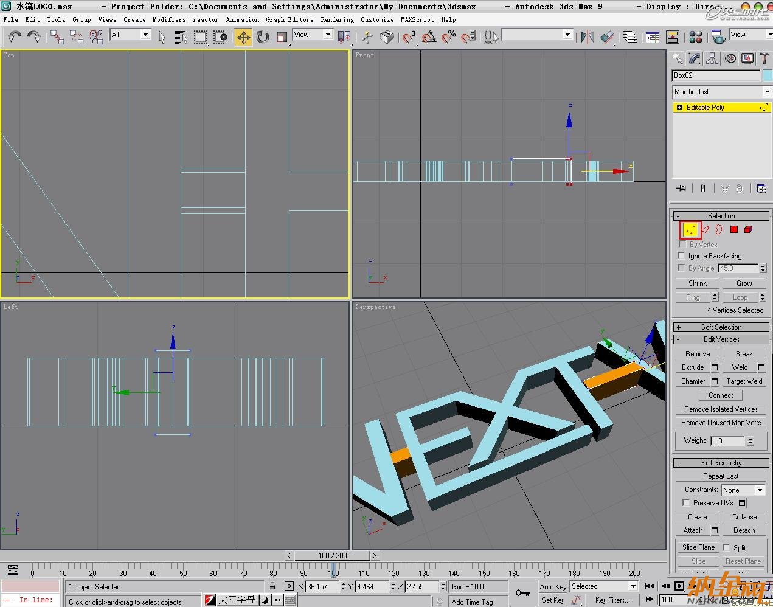Select Polygon sub-object level icon
Image resolution: width=773 pixels, height=607 pixels.
pos(734,229)
